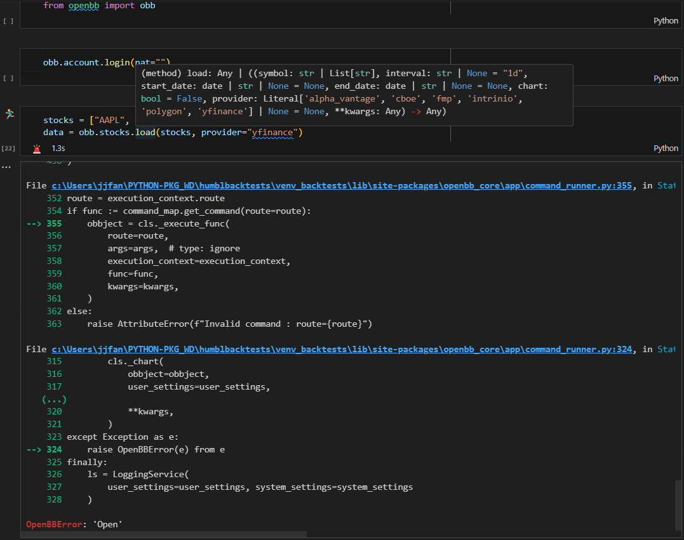Click the running cell execution icon
This screenshot has width=684, height=540.
10,114
